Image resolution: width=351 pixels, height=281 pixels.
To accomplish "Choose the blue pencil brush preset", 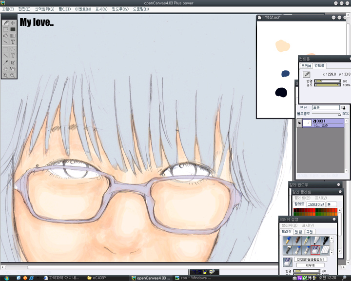I will (288, 241).
